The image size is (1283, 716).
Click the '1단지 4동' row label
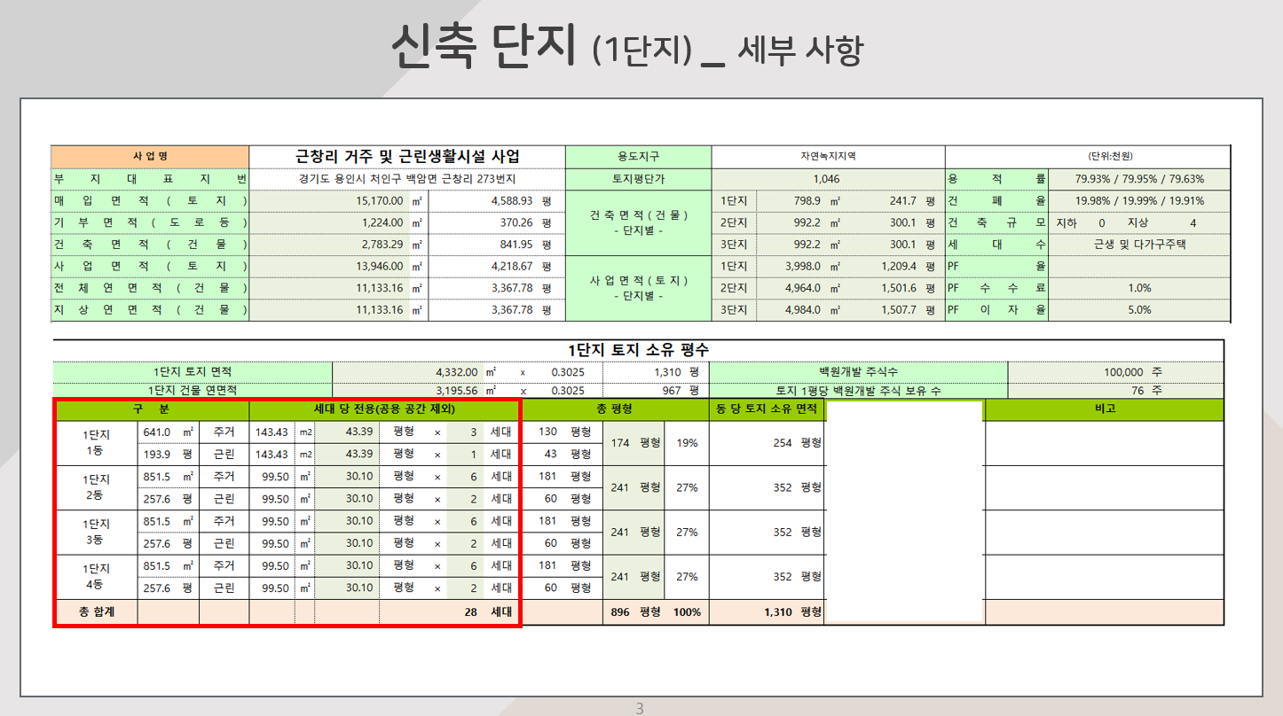tap(95, 576)
